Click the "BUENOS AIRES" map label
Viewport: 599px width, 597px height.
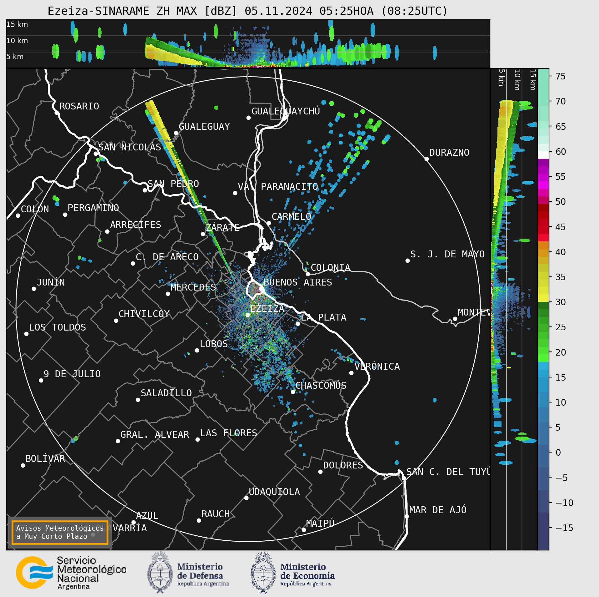click(297, 282)
